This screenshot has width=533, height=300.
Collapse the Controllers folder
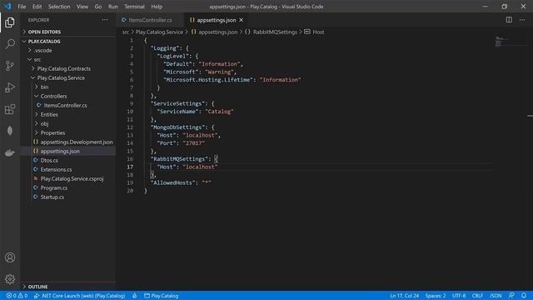68,97
